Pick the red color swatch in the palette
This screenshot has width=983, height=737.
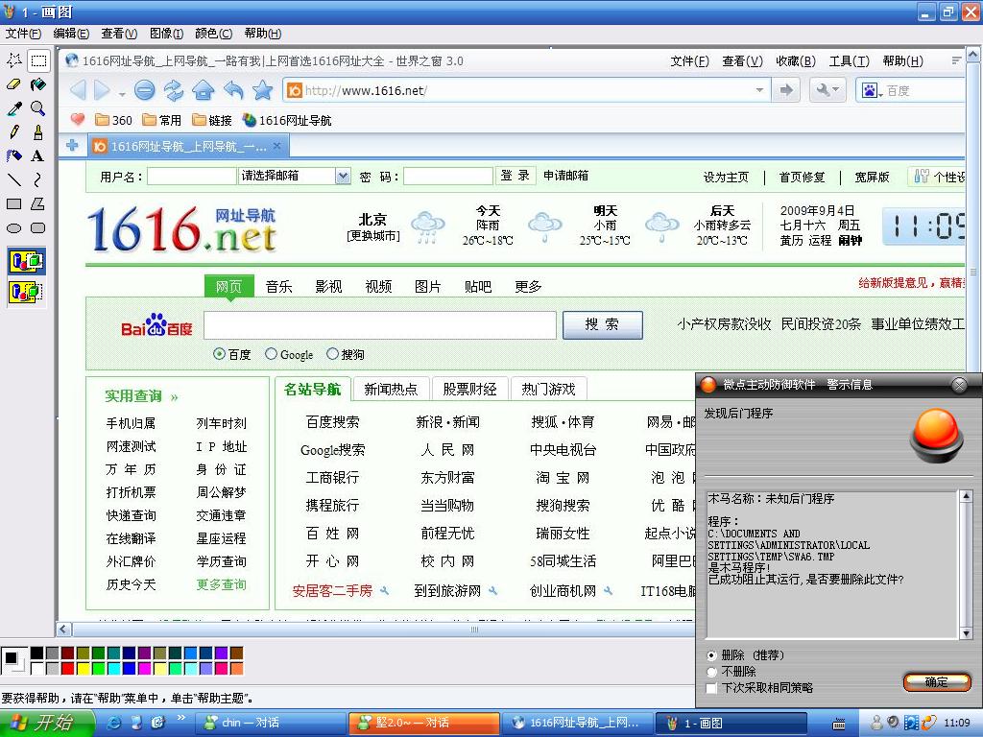click(x=68, y=668)
